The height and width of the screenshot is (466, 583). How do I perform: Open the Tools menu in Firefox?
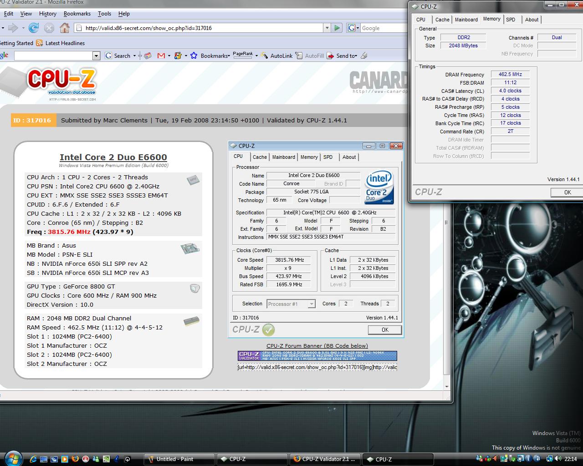[104, 14]
